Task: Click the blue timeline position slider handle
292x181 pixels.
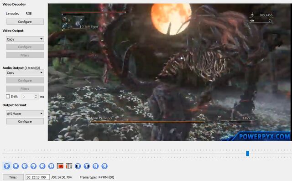Action: [247, 154]
